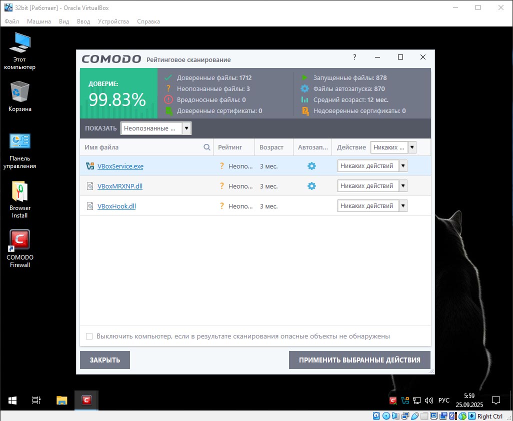This screenshot has height=421, width=513.
Task: Open action dropdown for VBoxMRXNP.dll
Action: click(x=372, y=186)
